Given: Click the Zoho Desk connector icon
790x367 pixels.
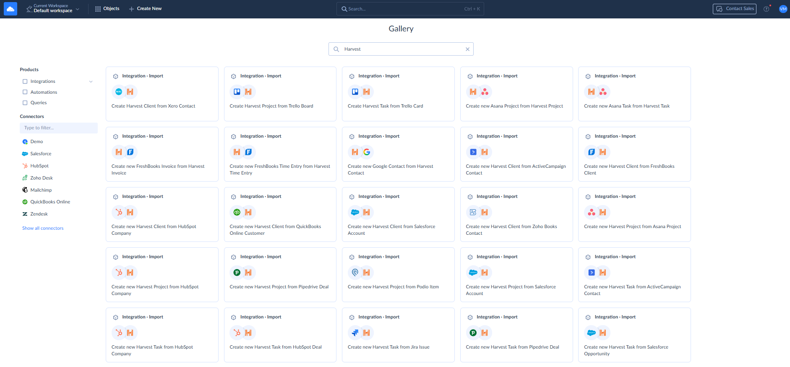Looking at the screenshot, I should [x=25, y=178].
